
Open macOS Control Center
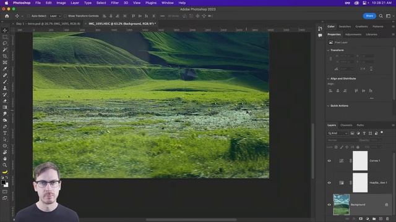click(364, 2)
